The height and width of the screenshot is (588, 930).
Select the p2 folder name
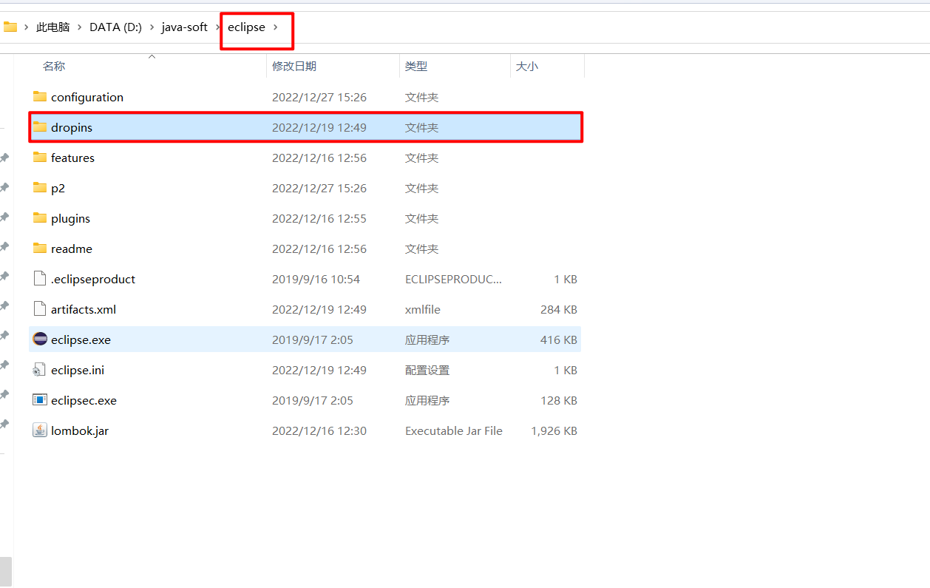58,188
